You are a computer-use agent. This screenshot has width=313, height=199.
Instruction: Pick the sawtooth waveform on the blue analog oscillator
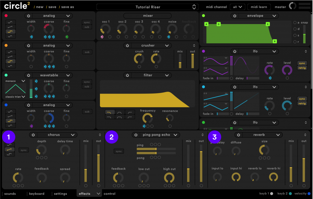click(10, 116)
